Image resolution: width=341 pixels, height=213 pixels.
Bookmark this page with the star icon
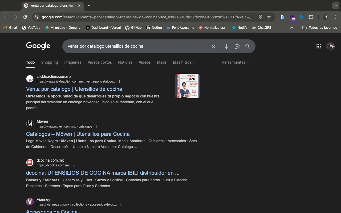click(x=269, y=17)
